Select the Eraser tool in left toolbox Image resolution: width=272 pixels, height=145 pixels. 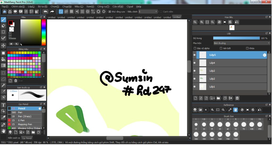pos(3,26)
